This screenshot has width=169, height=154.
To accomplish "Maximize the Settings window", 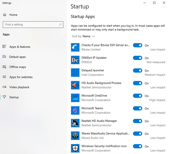I will pos(154,3).
